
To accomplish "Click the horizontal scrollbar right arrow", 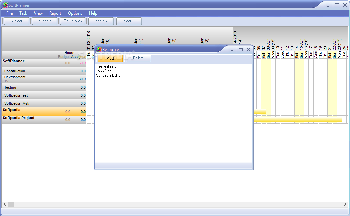I will [345, 204].
